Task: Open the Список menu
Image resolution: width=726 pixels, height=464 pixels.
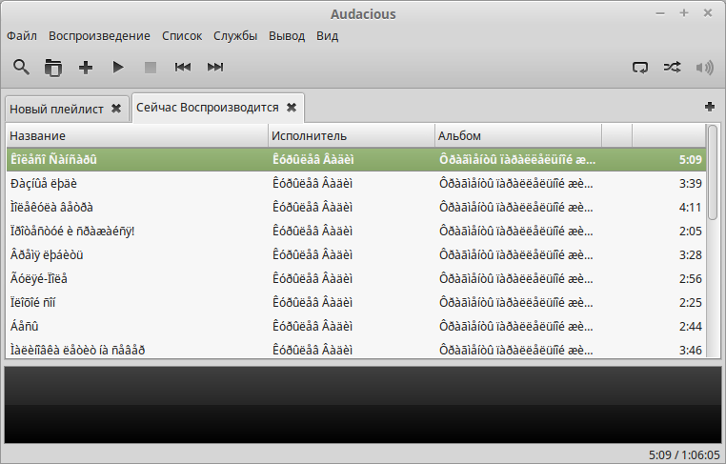Action: click(x=182, y=36)
